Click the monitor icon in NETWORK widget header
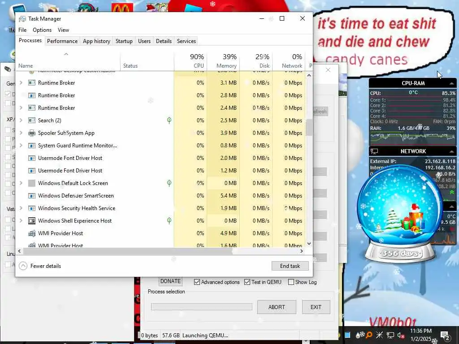Image resolution: width=459 pixels, height=344 pixels. 374,151
